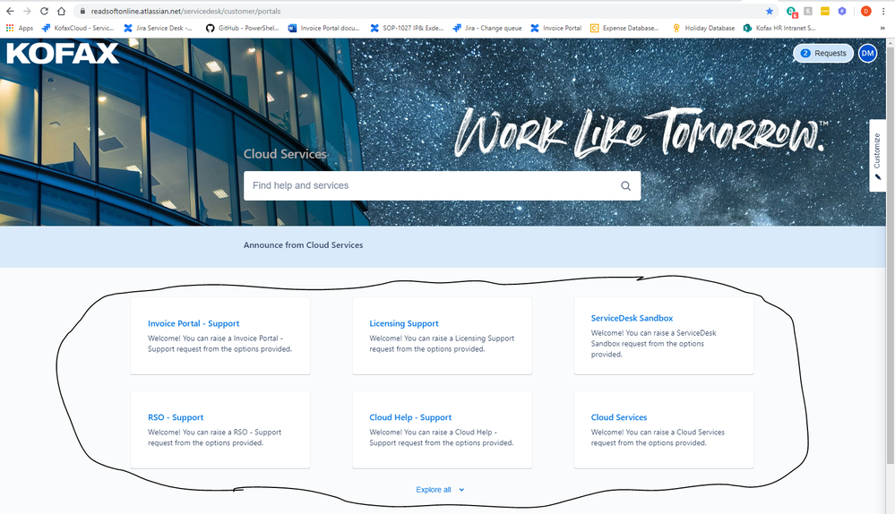Open the KofaxCloud - Servic... bookmark
Image resolution: width=895 pixels, height=514 pixels.
tap(78, 28)
